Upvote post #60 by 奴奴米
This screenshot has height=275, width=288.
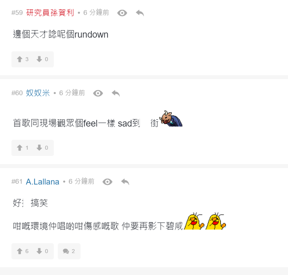[x=22, y=148]
